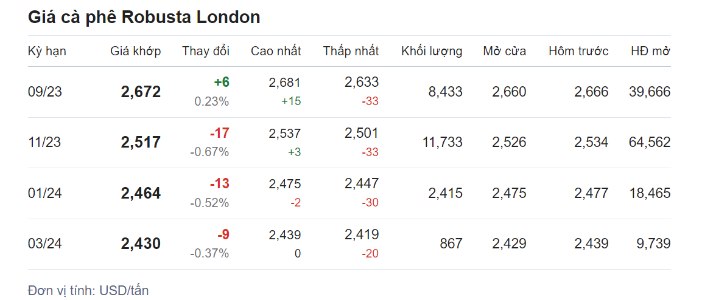Image resolution: width=702 pixels, height=300 pixels.
Task: Select the 'HĐ mở' column header
Action: [650, 51]
